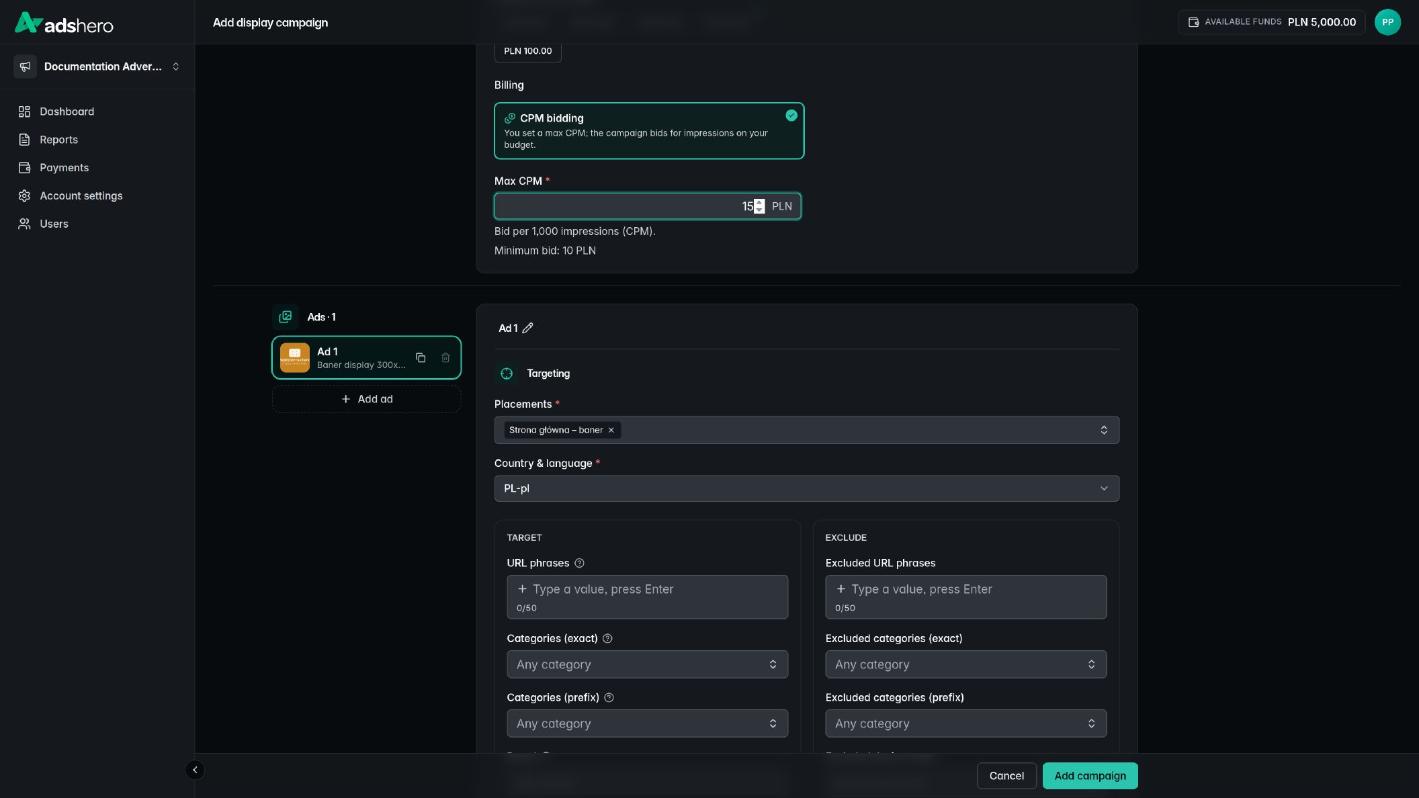Go to Reports in the sidebar

click(x=58, y=140)
